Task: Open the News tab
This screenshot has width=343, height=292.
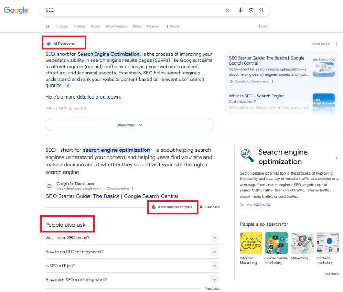Action: 95,26
